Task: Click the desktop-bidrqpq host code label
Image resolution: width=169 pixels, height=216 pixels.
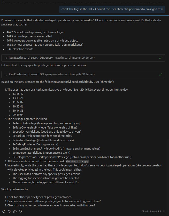Action: point(77,161)
